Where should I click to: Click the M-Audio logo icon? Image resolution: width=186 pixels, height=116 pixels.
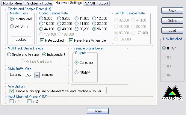click(x=172, y=93)
